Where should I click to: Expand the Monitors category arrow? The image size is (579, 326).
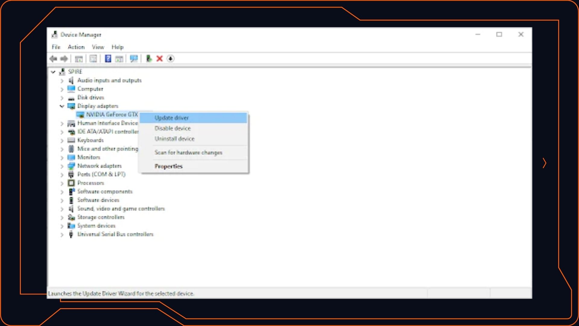click(x=62, y=158)
